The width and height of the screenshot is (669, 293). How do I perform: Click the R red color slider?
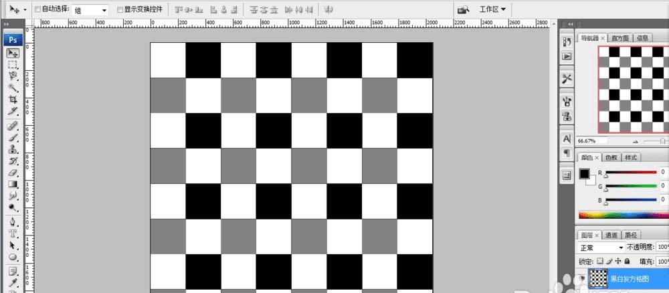click(631, 173)
